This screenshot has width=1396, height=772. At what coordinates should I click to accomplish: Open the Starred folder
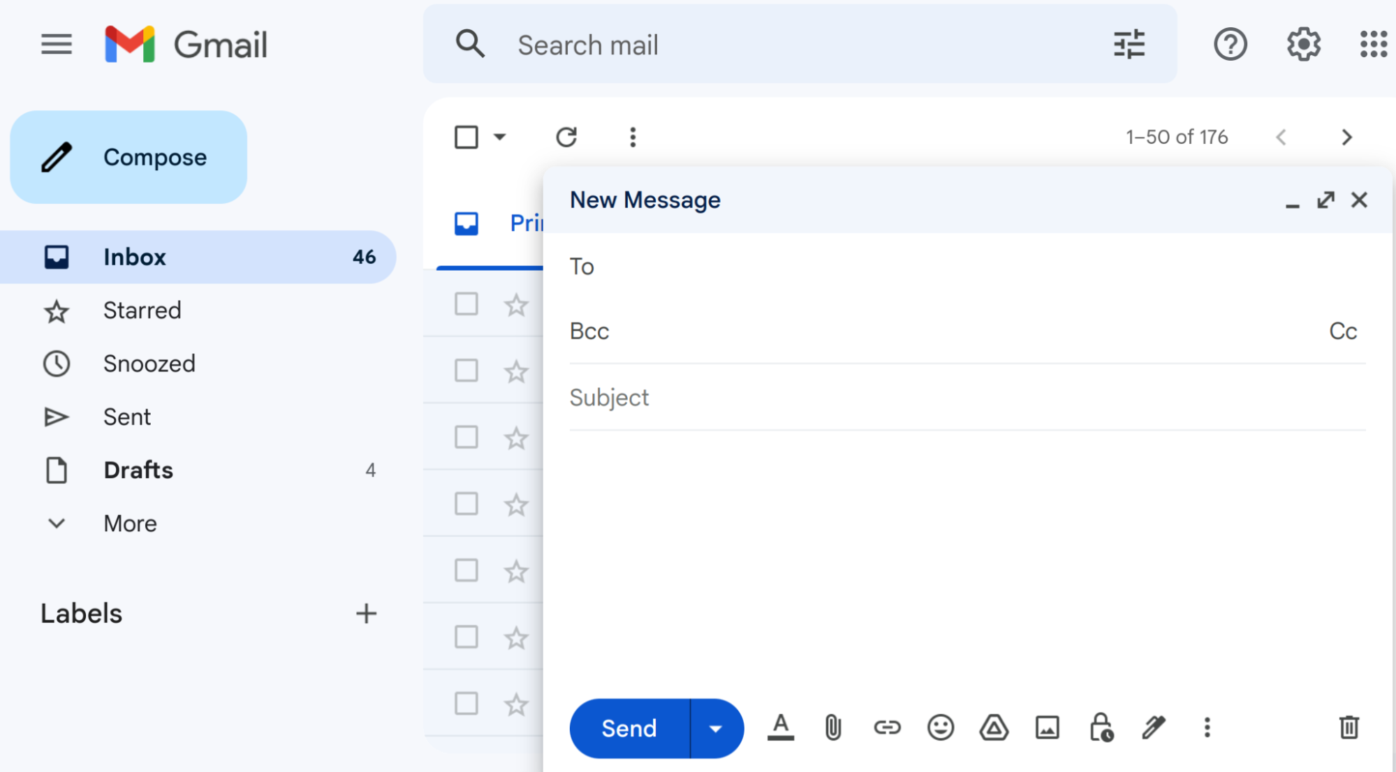tap(198, 311)
